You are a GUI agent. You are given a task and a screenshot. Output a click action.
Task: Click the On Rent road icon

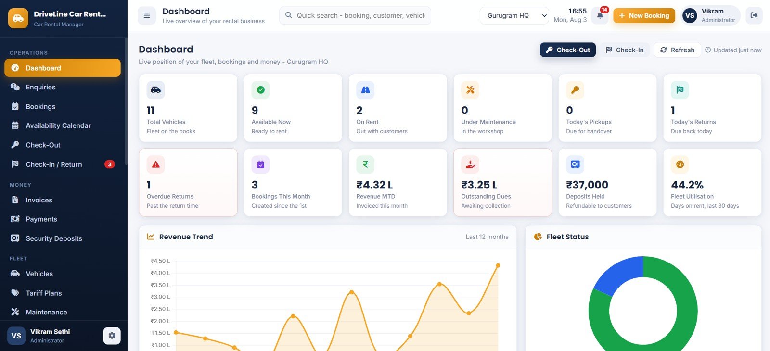tap(365, 90)
